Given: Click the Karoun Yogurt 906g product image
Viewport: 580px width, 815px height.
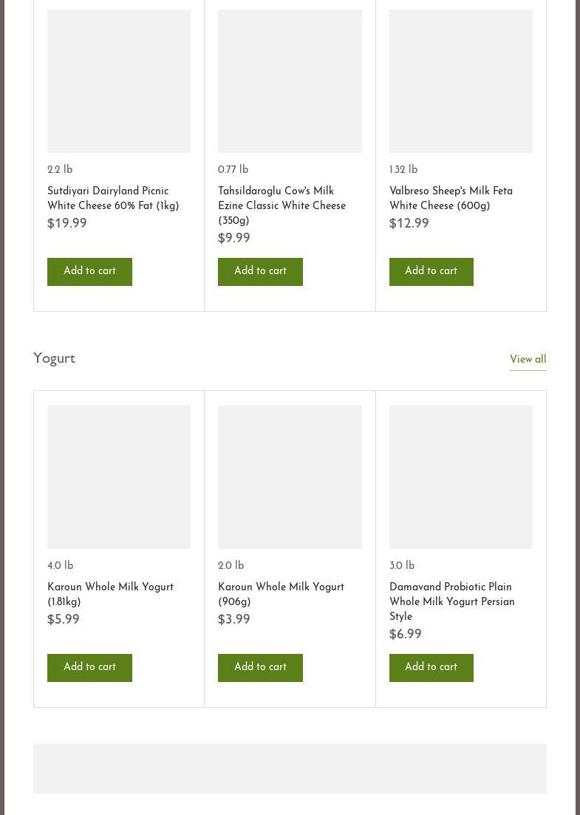Looking at the screenshot, I should pos(290,477).
